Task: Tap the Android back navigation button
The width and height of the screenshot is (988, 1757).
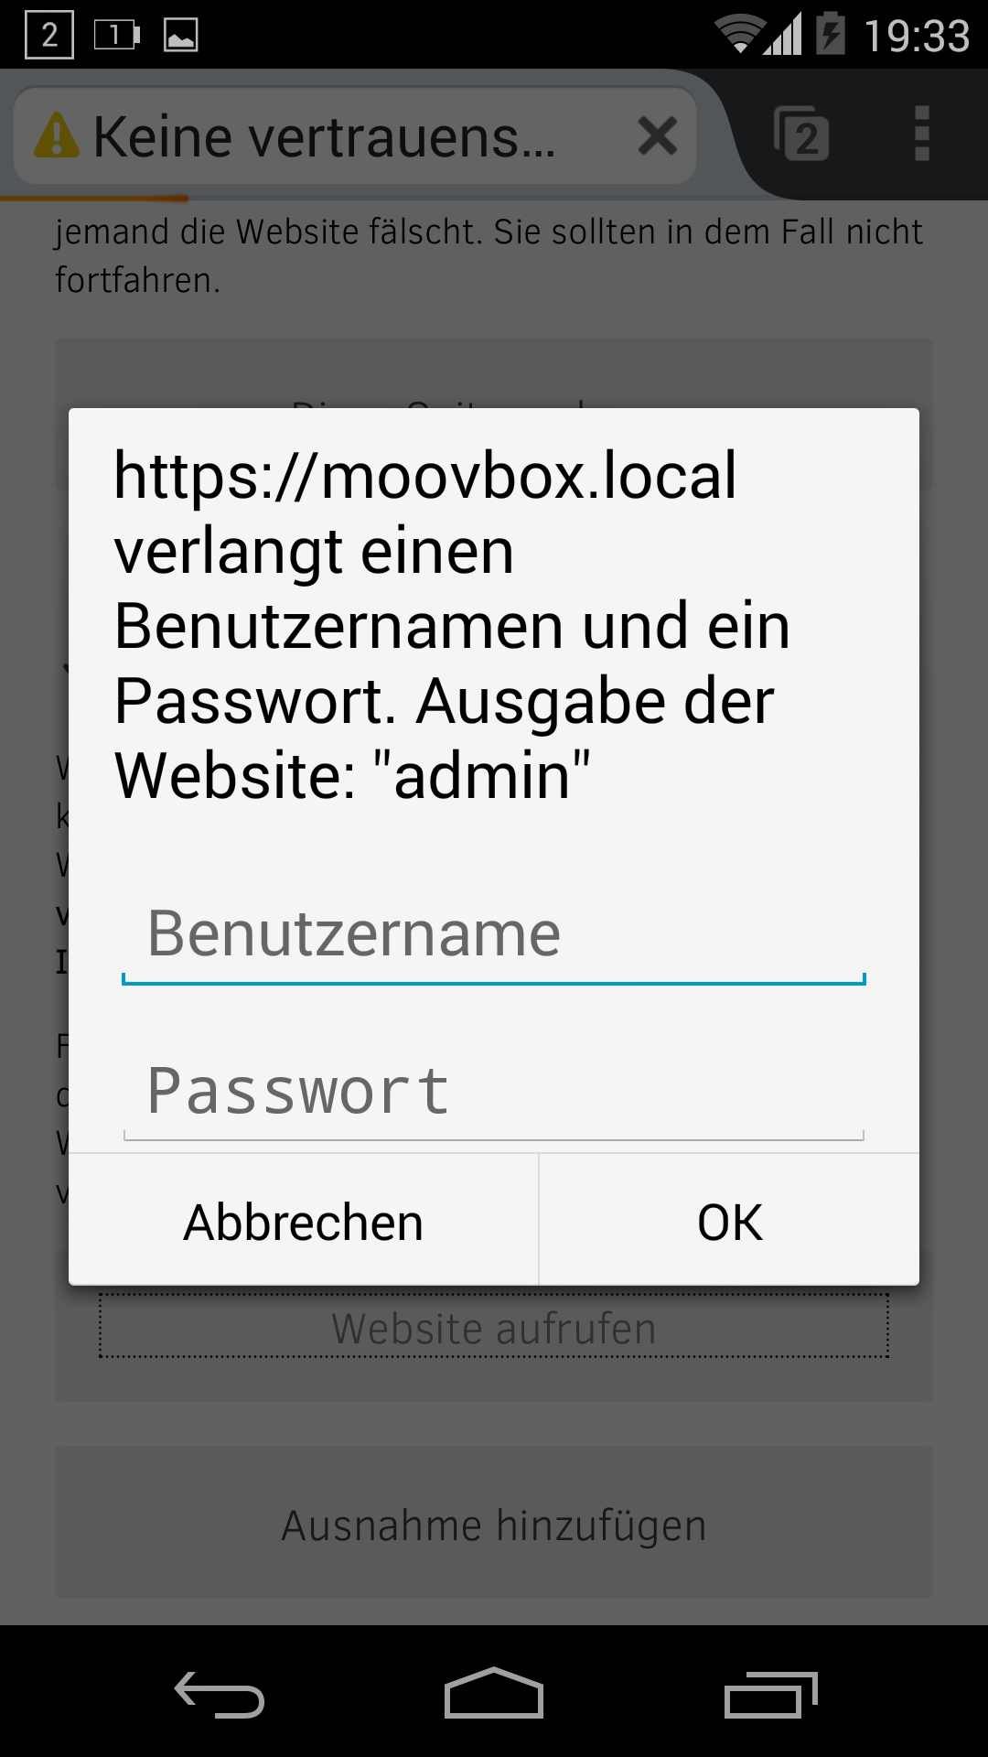Action: click(x=220, y=1694)
